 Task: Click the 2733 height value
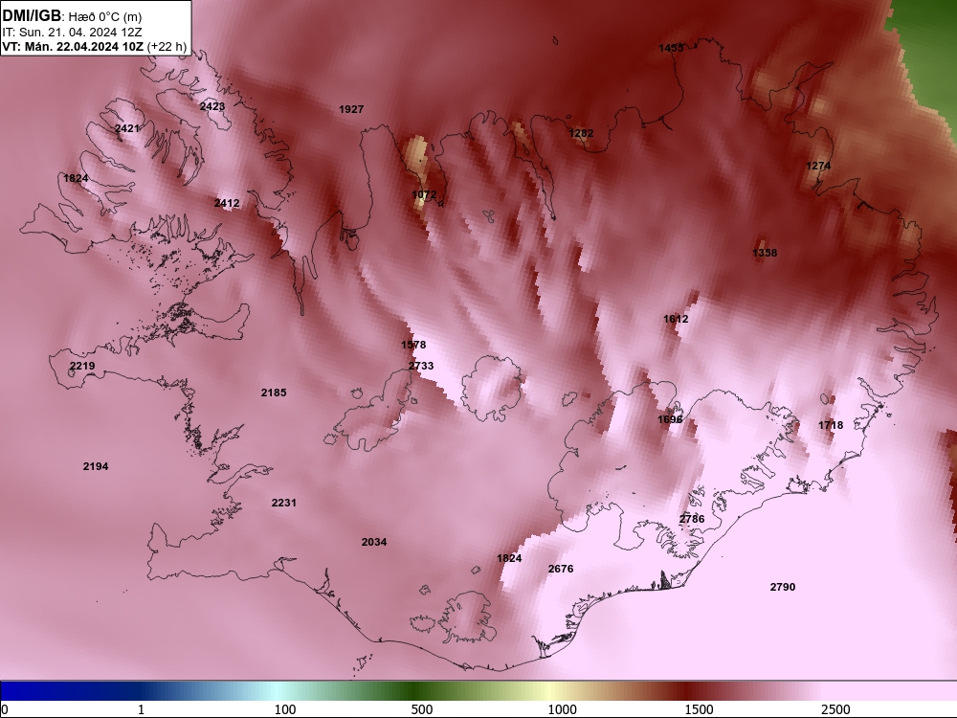[x=421, y=366]
